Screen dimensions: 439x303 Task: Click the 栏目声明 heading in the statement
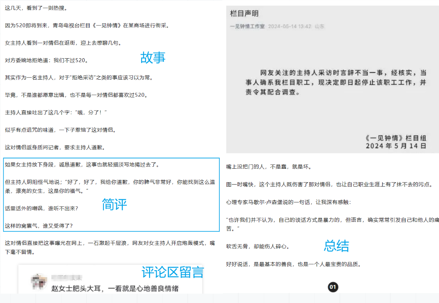tap(244, 13)
